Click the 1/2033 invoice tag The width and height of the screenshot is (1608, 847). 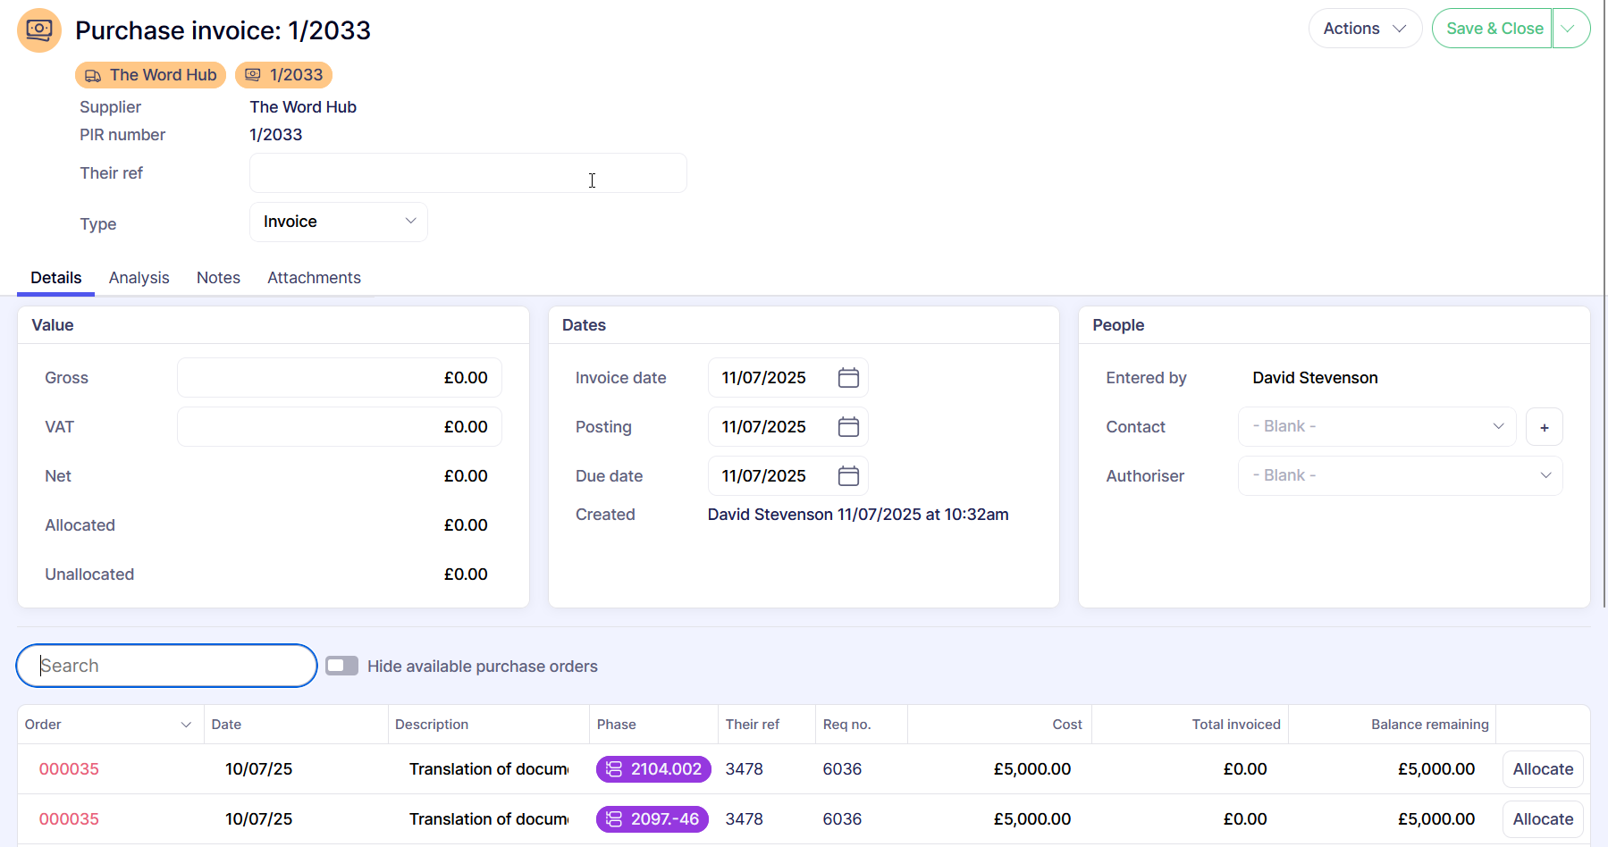coord(283,75)
